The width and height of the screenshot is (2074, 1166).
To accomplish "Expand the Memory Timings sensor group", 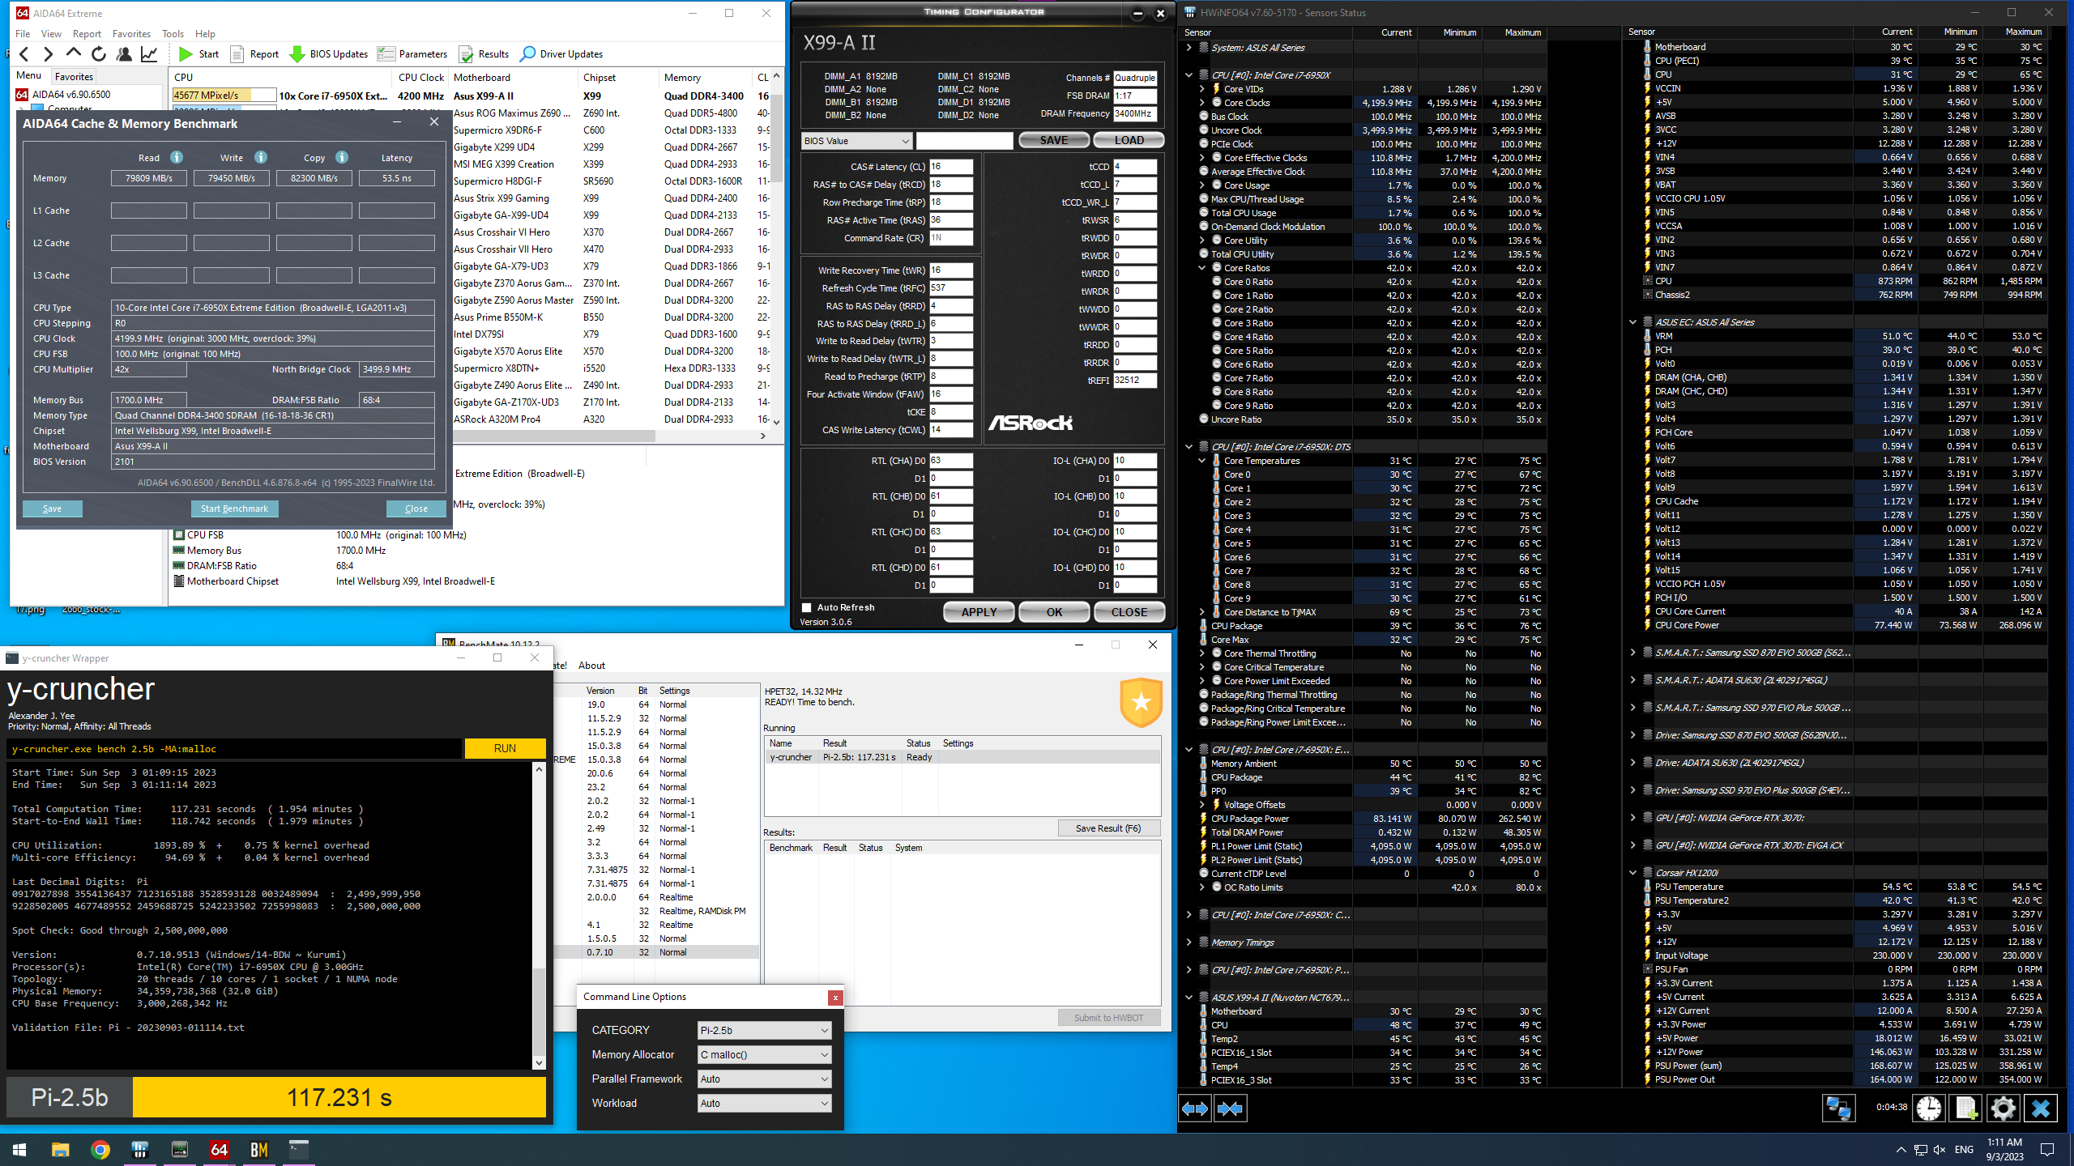I will pyautogui.click(x=1188, y=943).
